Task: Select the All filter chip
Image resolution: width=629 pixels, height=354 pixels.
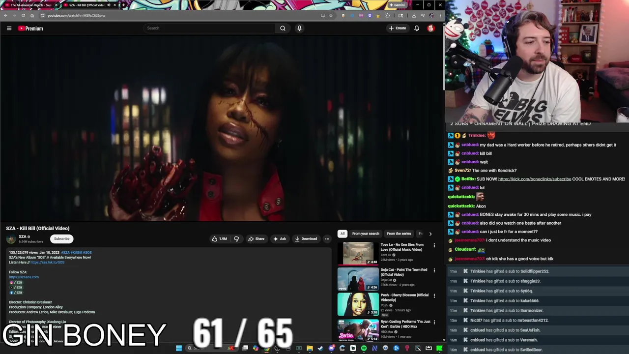Action: [x=343, y=234]
